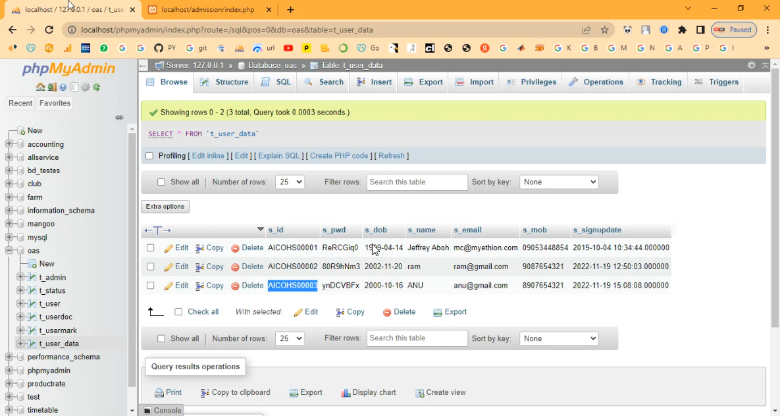
Task: Click the Explain SQL link
Action: tap(278, 156)
